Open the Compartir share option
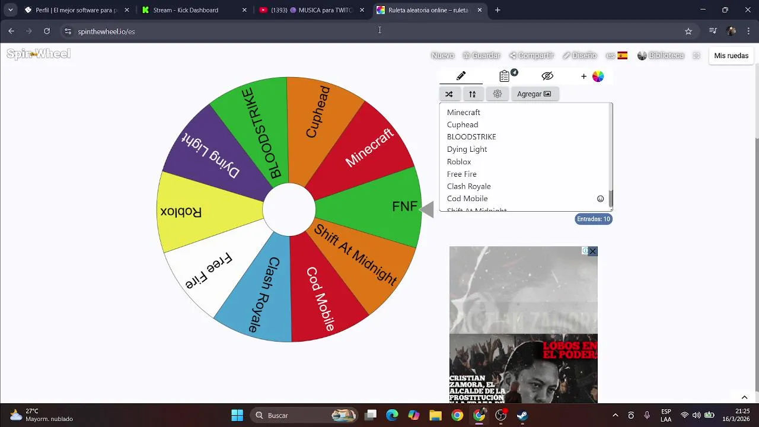 click(531, 55)
